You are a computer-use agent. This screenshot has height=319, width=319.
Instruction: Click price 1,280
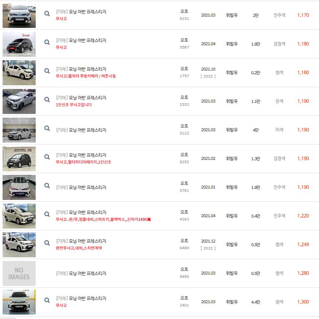tap(303, 273)
